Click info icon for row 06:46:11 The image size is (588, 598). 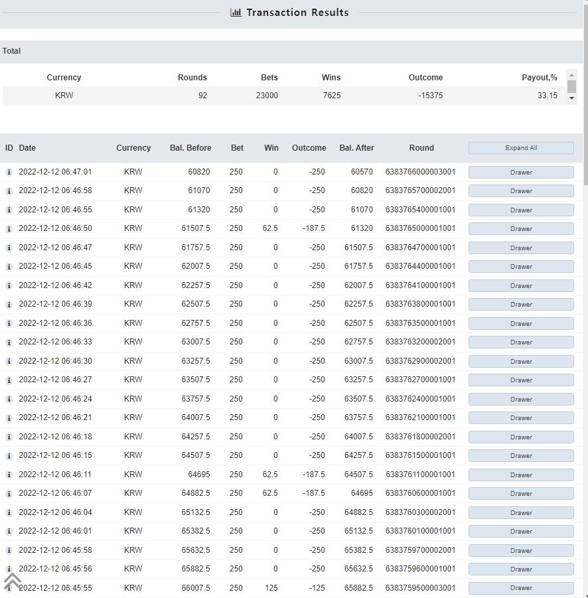(9, 475)
